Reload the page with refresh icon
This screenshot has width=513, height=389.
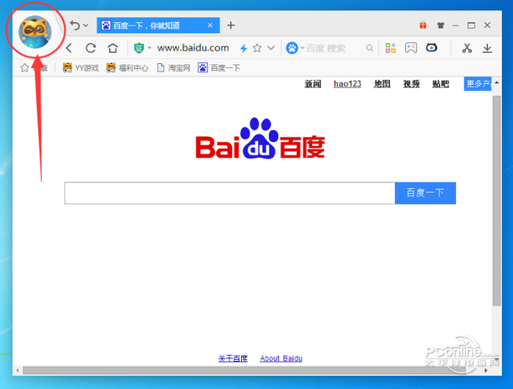coord(91,48)
